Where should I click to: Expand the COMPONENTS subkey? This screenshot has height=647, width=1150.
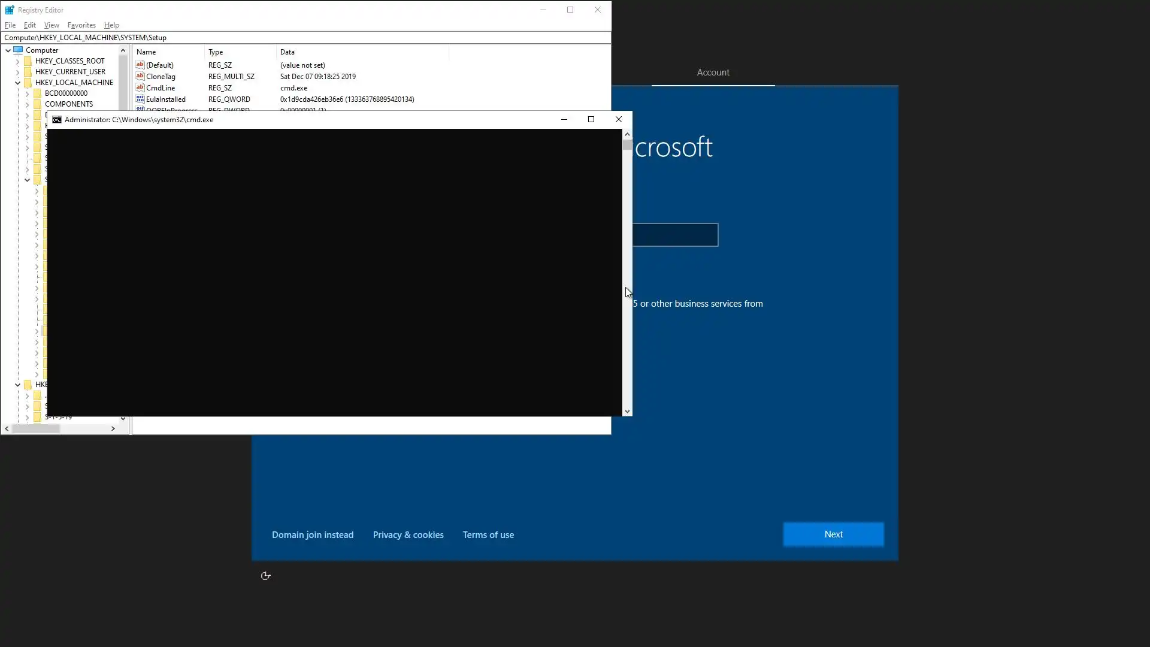[27, 104]
